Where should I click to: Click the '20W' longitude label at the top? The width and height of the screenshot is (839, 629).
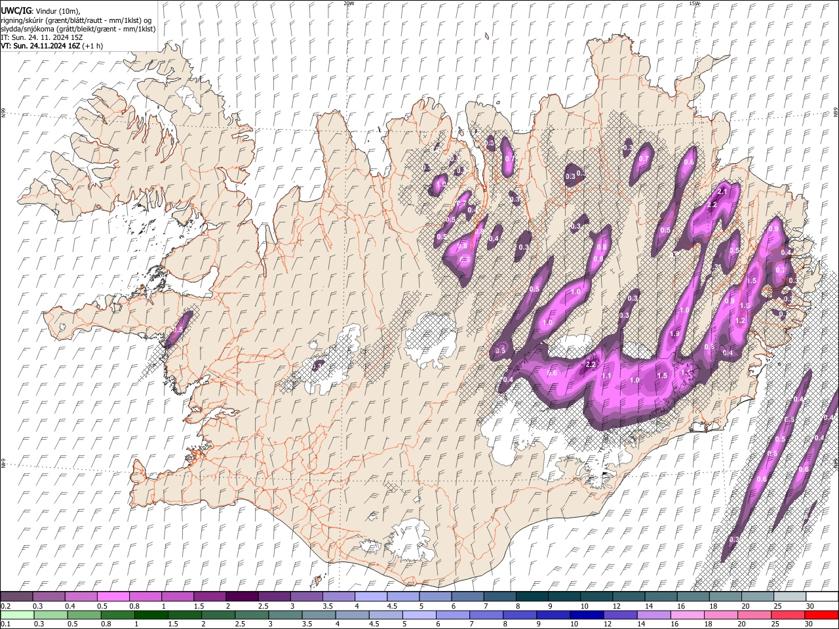[349, 3]
